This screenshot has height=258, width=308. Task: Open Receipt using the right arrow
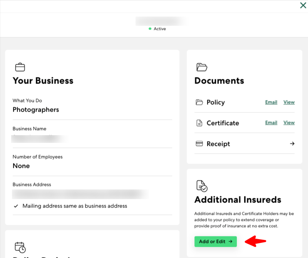[292, 144]
